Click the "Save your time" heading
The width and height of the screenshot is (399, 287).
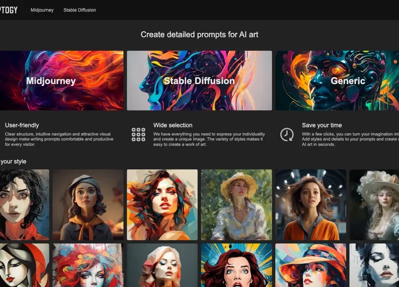click(322, 125)
